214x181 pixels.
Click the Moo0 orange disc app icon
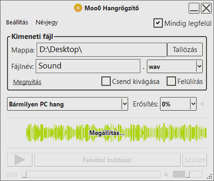click(78, 8)
